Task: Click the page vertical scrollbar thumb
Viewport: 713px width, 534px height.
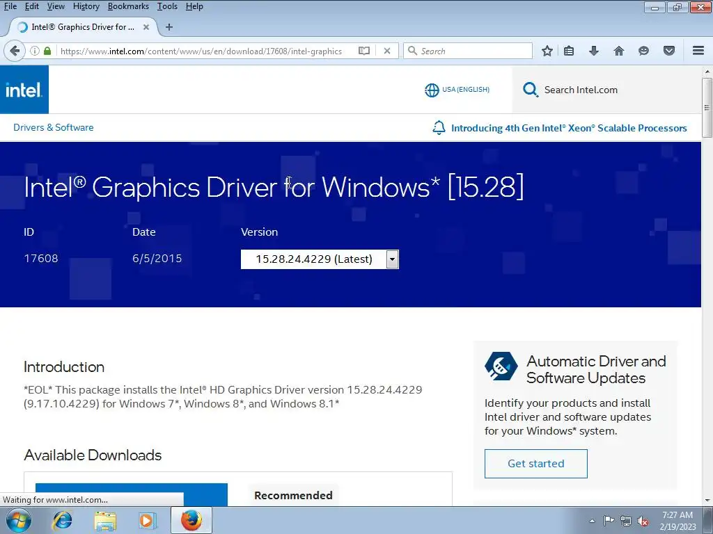Action: coord(707,107)
